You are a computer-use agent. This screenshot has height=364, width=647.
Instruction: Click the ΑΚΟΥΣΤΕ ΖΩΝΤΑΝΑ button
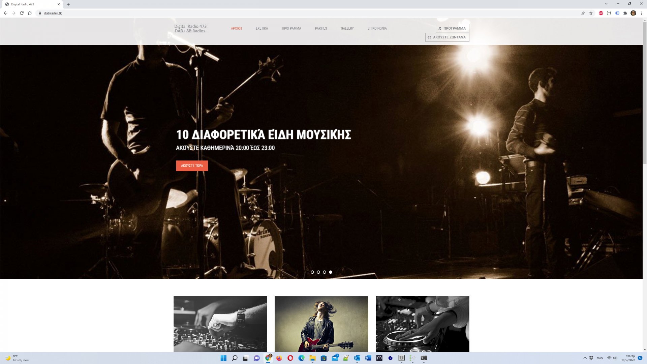(x=447, y=37)
